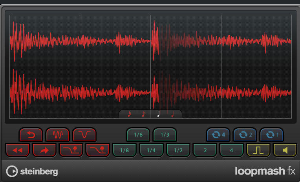Trigger the green 1/4 pad
This screenshot has height=182, width=300.
[x=151, y=150]
